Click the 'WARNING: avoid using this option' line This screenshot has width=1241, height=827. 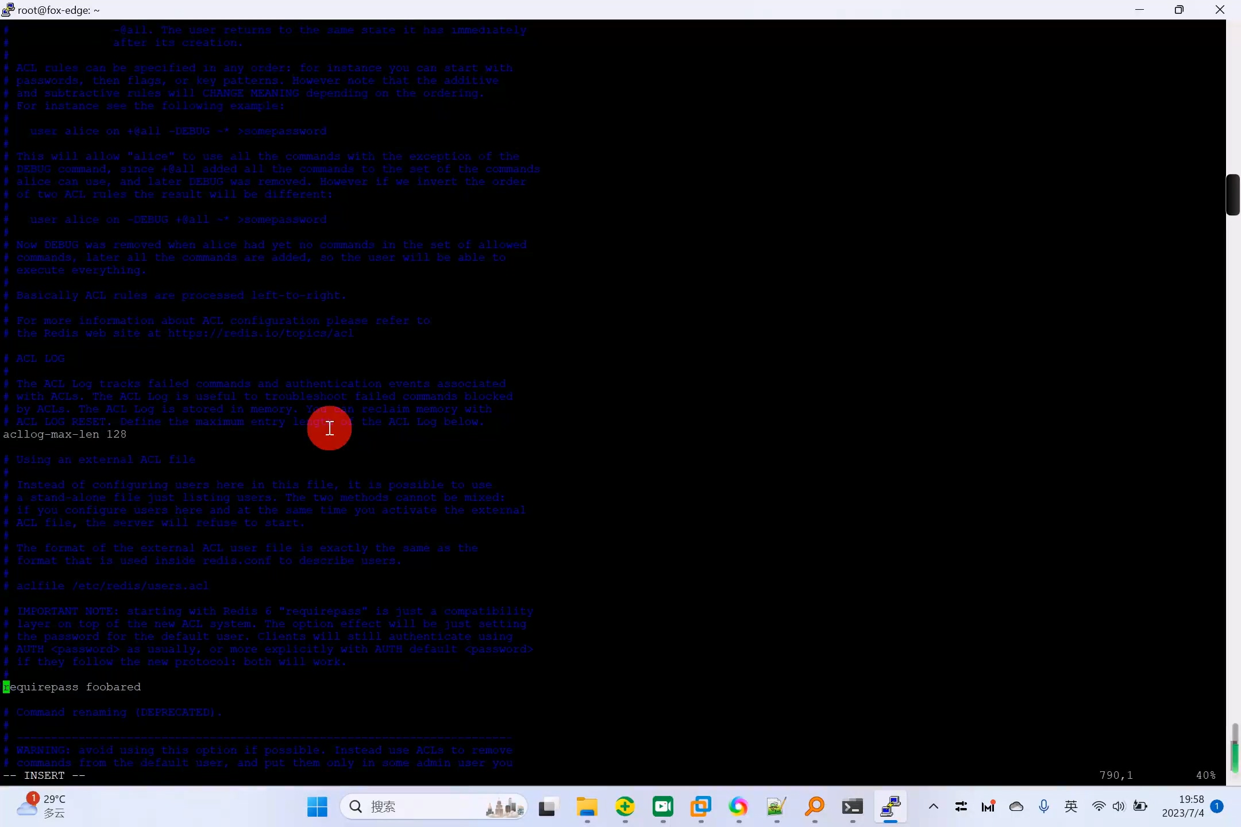click(258, 750)
